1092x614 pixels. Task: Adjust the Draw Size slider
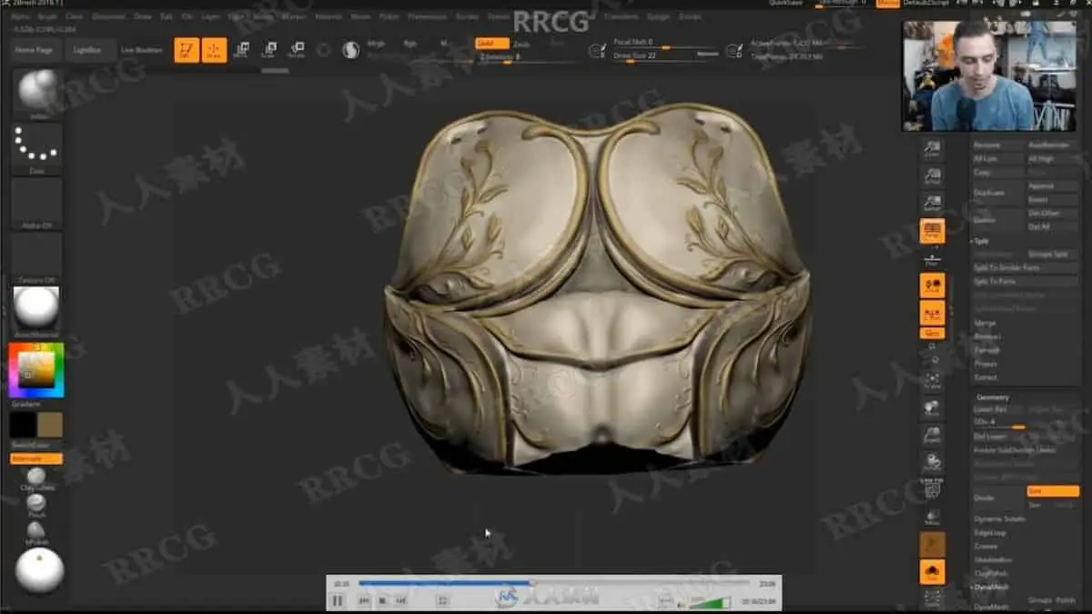[666, 56]
